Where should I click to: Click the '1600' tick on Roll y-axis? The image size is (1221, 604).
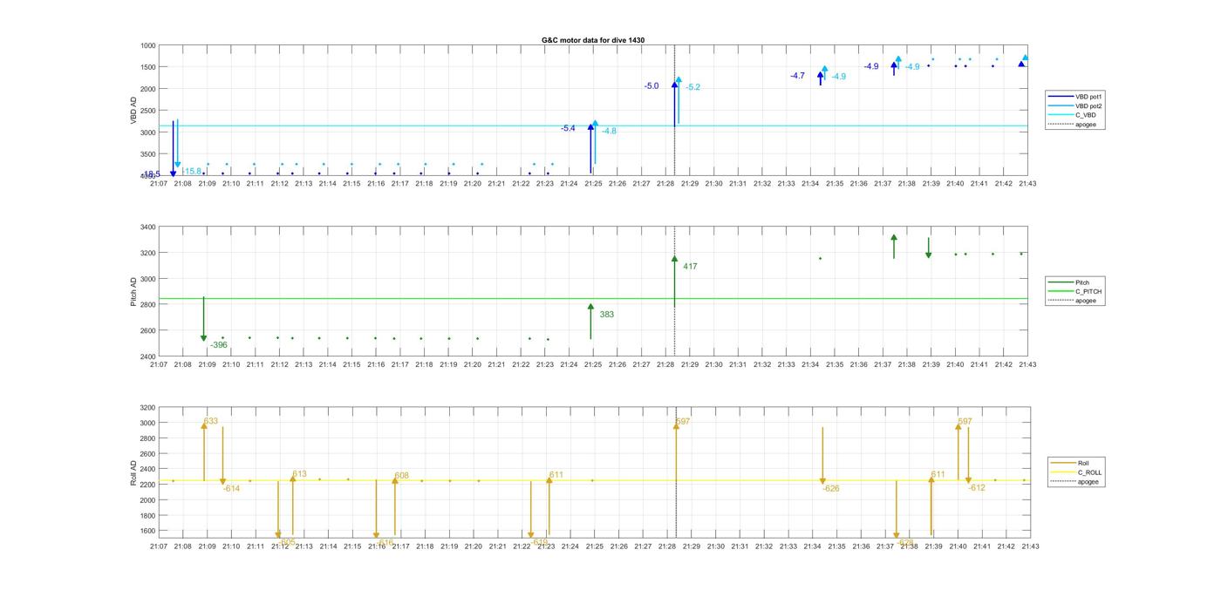click(x=147, y=531)
